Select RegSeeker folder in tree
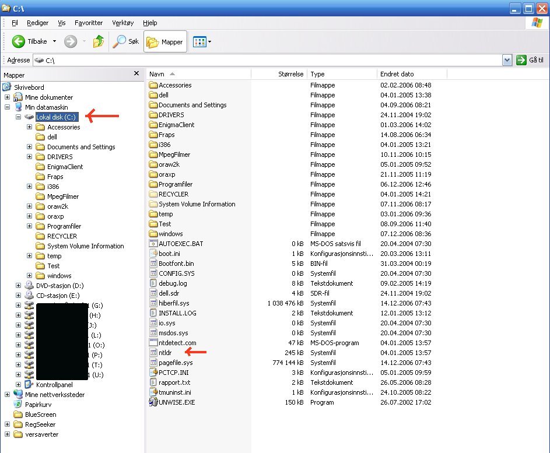Image resolution: width=550 pixels, height=453 pixels. click(x=40, y=424)
